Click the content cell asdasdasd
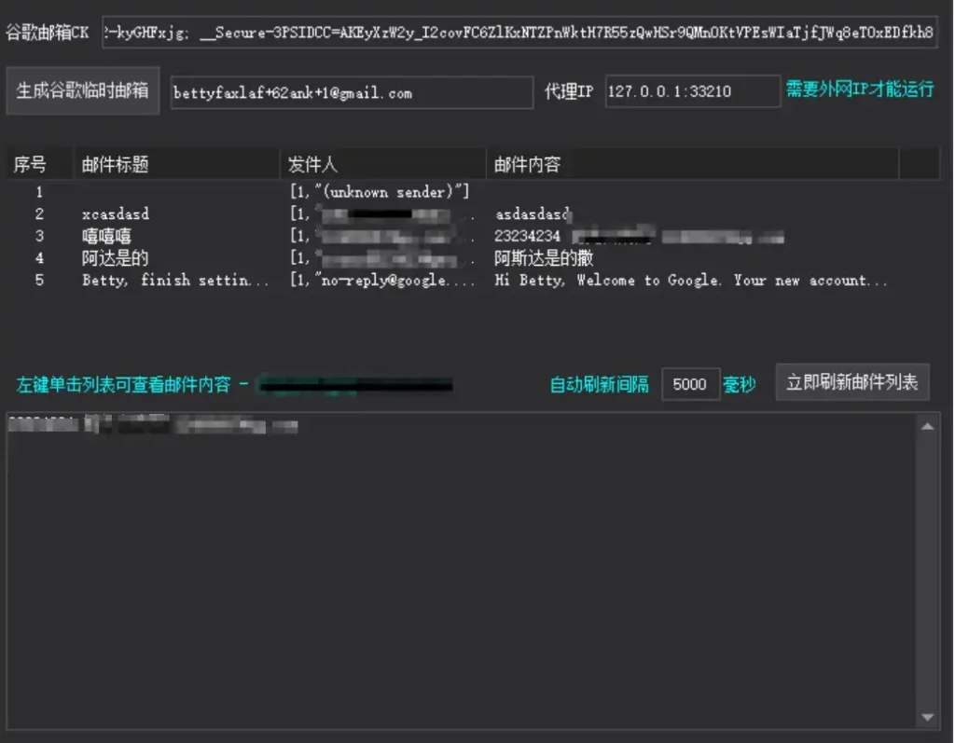955x743 pixels. [533, 213]
